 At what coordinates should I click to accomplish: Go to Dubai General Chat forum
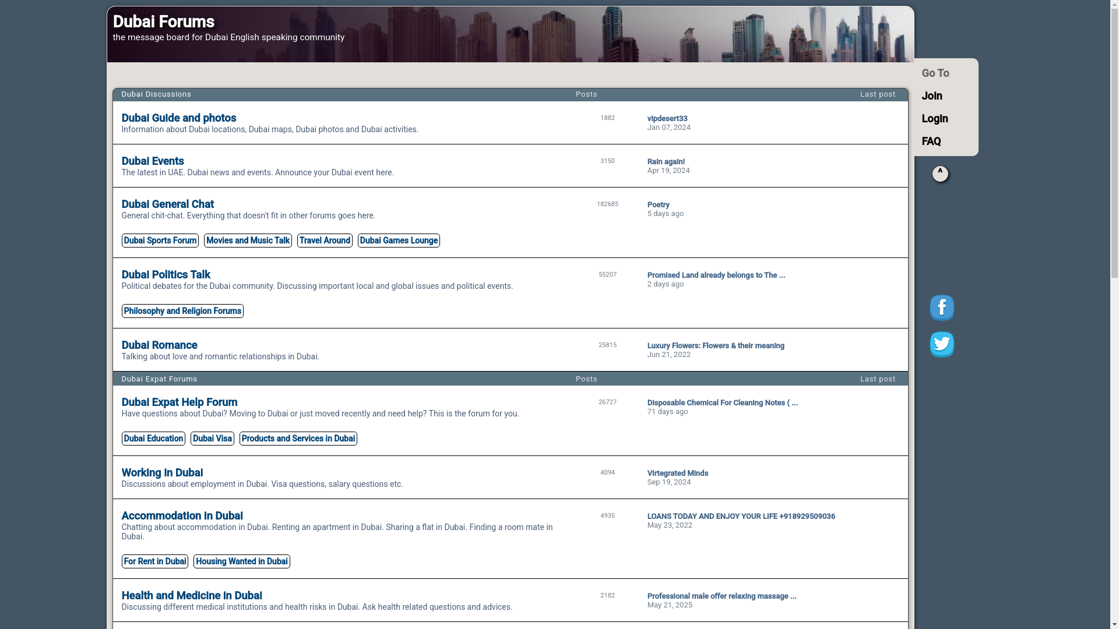click(167, 204)
